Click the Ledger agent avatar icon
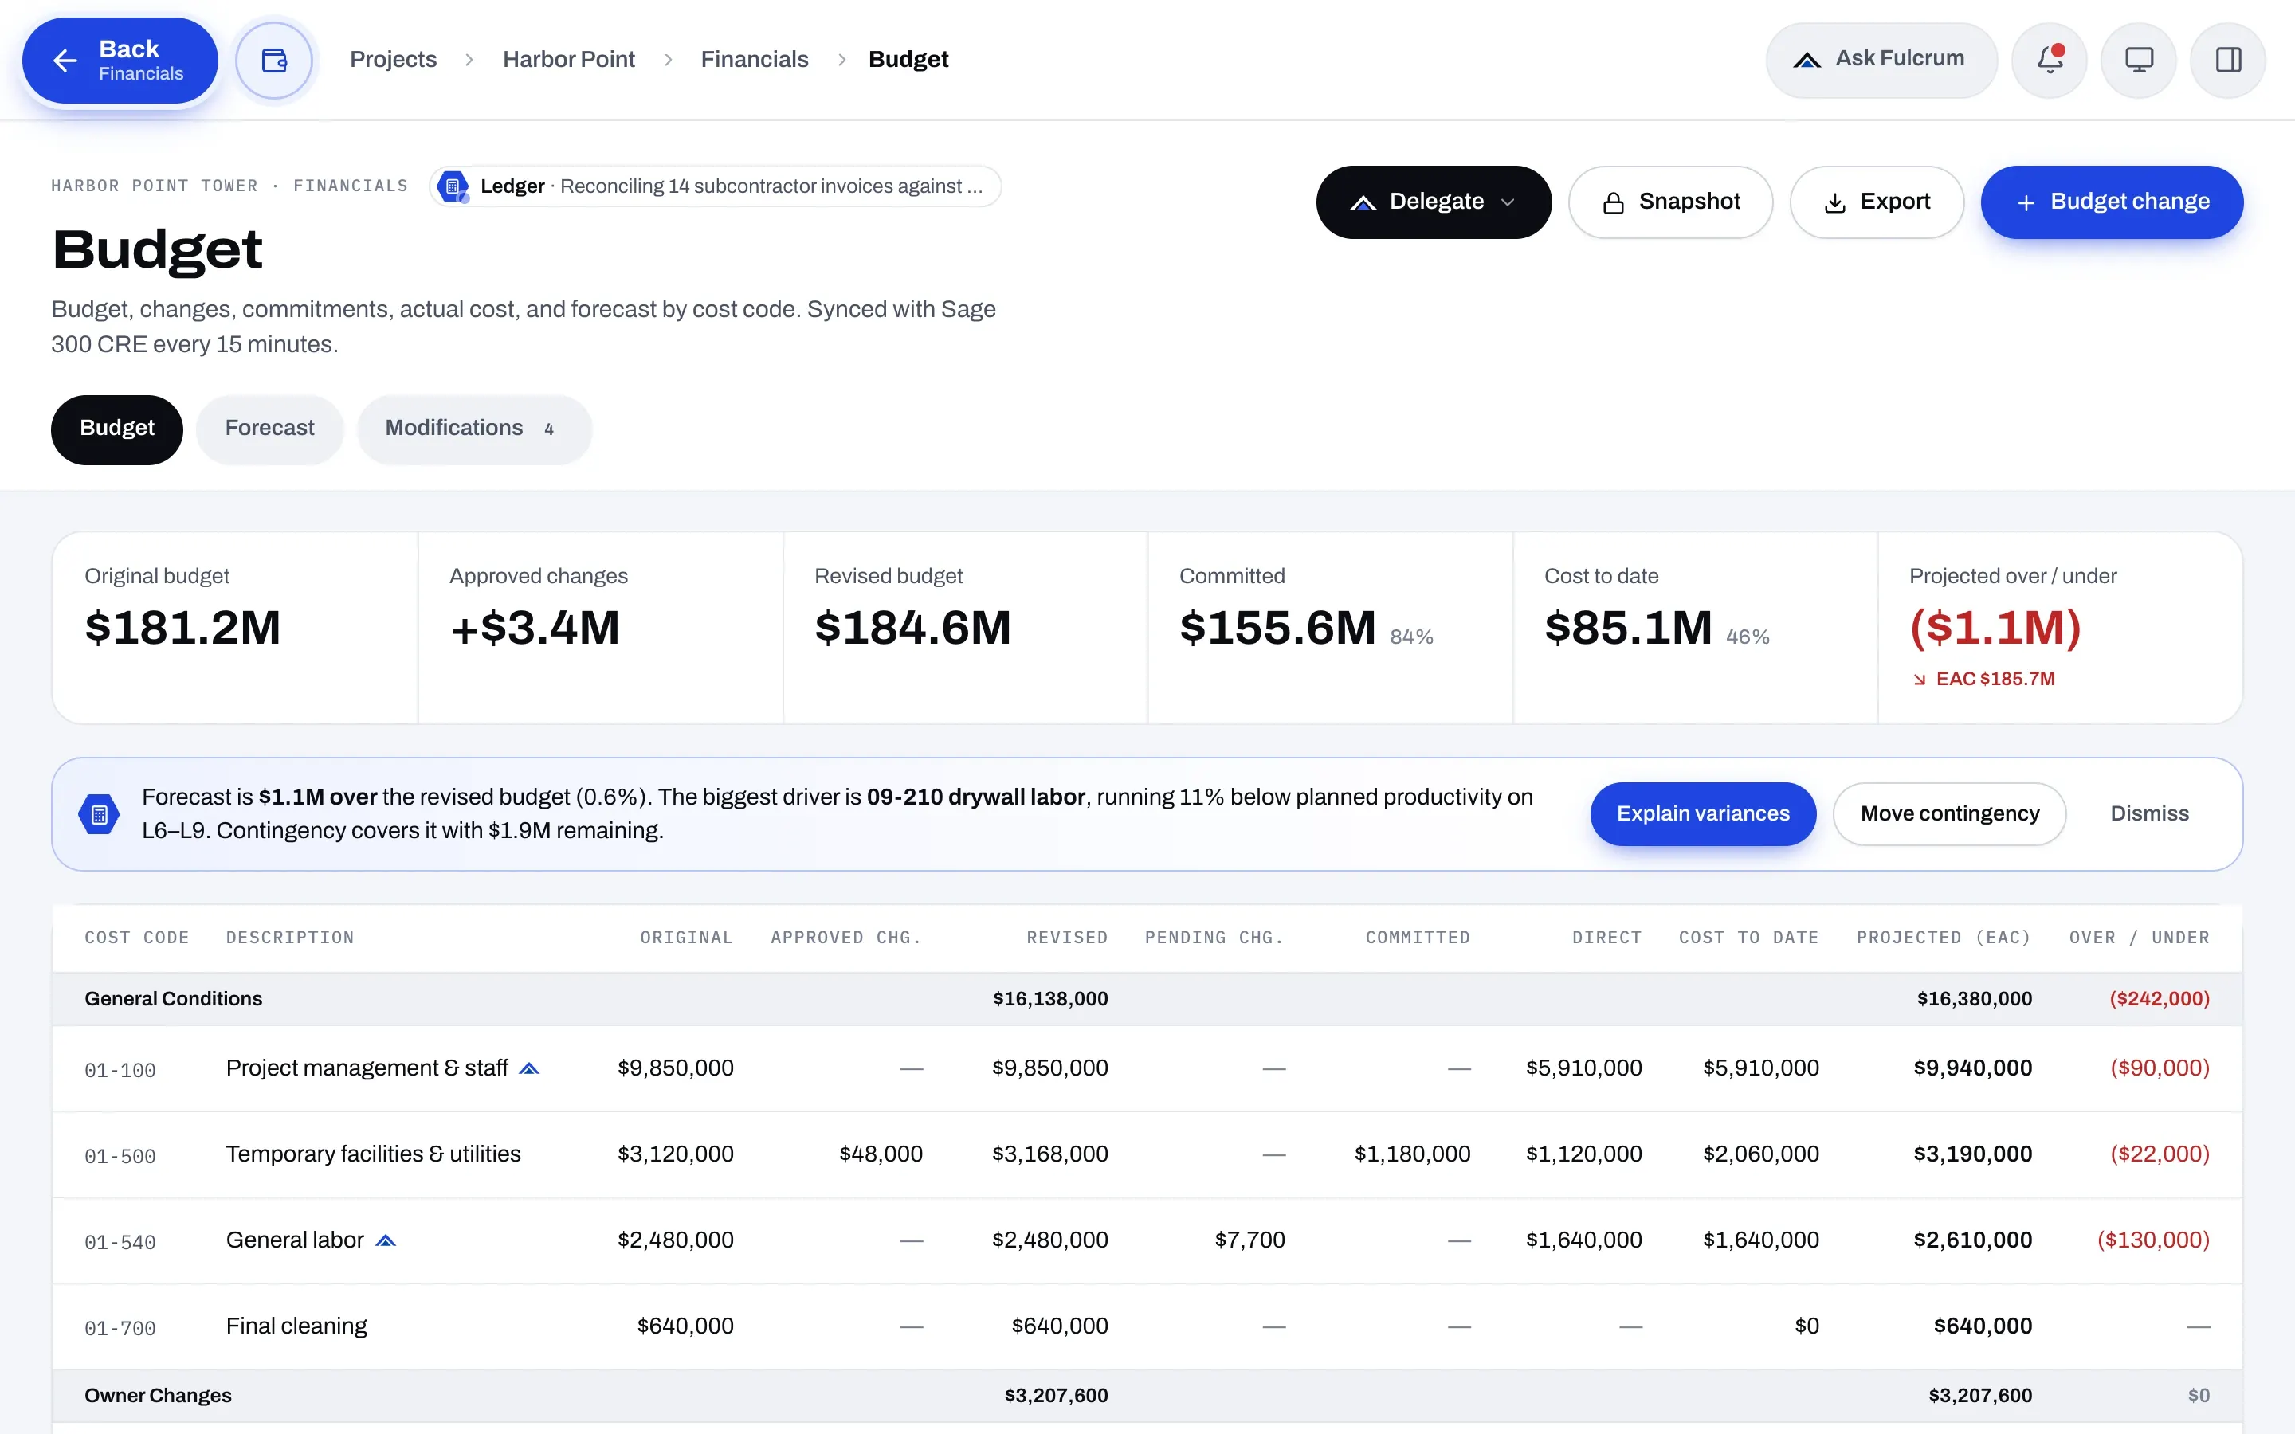The image size is (2295, 1434). (x=453, y=186)
